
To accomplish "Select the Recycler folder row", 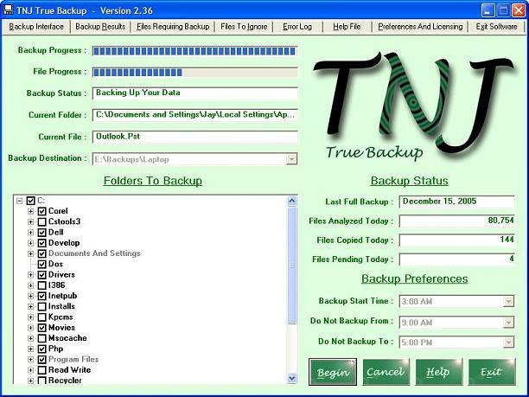I will click(x=65, y=380).
